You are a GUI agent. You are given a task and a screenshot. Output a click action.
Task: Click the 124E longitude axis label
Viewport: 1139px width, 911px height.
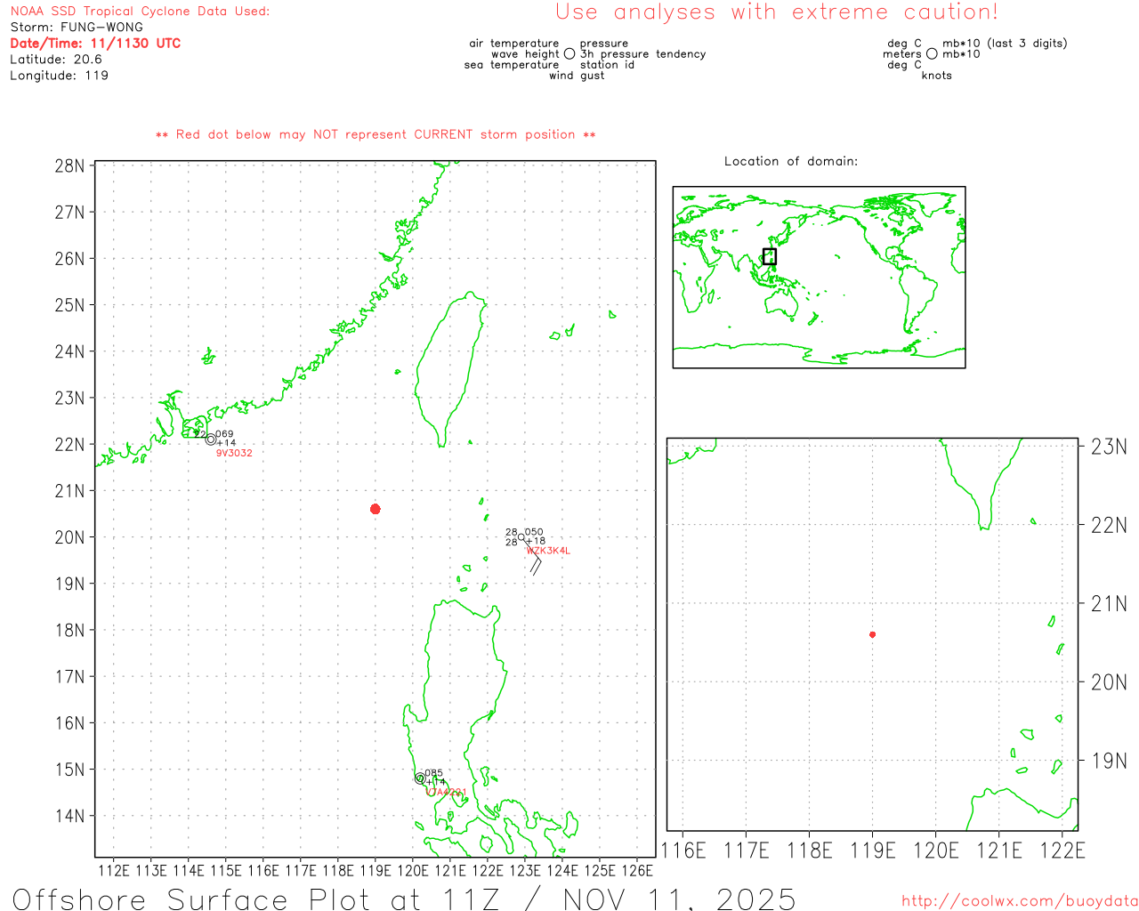click(562, 871)
